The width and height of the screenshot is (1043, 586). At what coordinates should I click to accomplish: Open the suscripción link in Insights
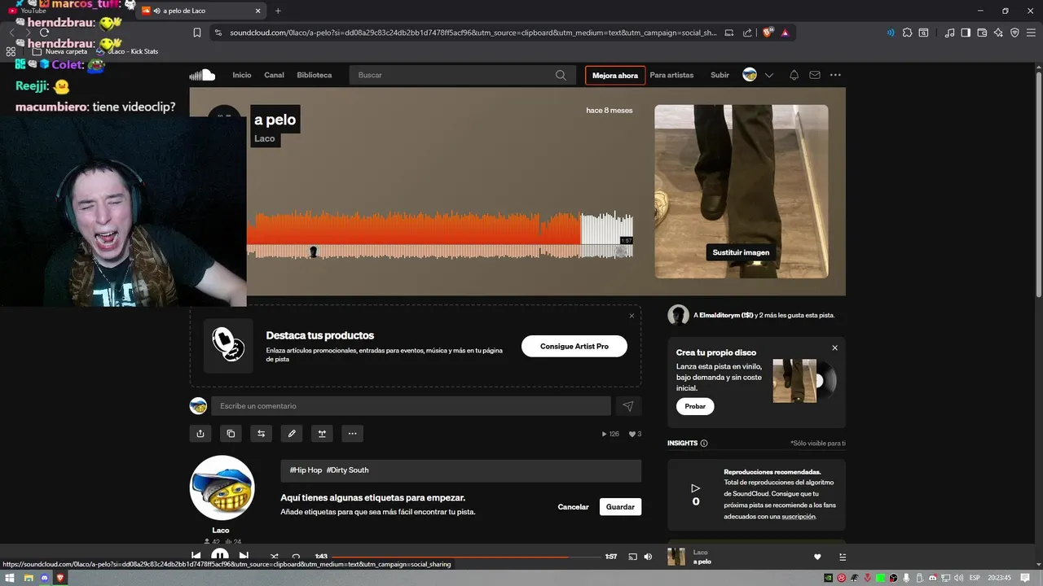(x=799, y=516)
